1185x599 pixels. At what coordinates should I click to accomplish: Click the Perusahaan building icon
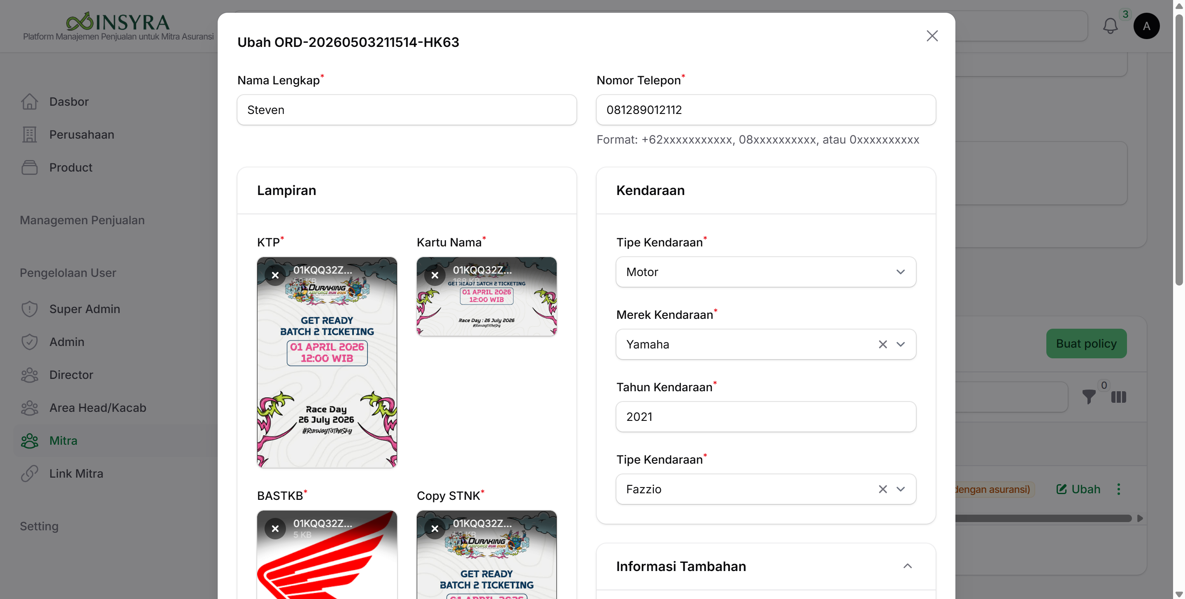(x=30, y=135)
